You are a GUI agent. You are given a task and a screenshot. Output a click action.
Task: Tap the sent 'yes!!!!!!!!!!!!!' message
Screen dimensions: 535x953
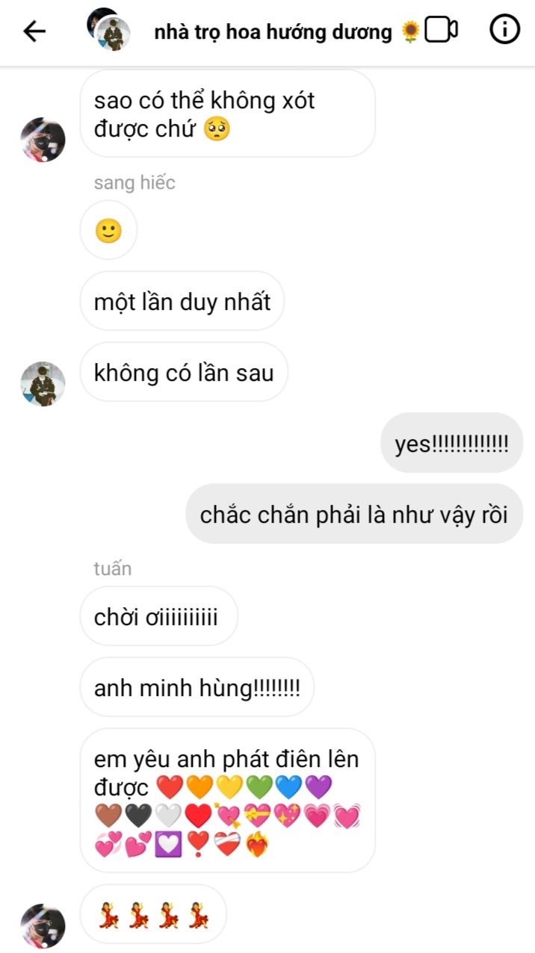(452, 443)
